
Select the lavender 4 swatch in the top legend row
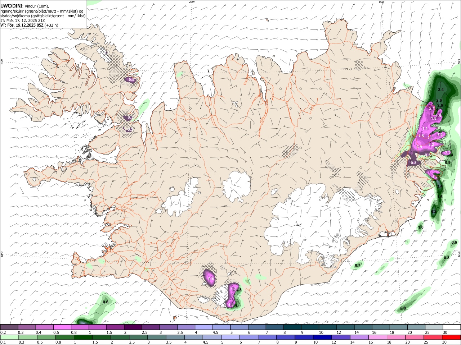coord(204,327)
